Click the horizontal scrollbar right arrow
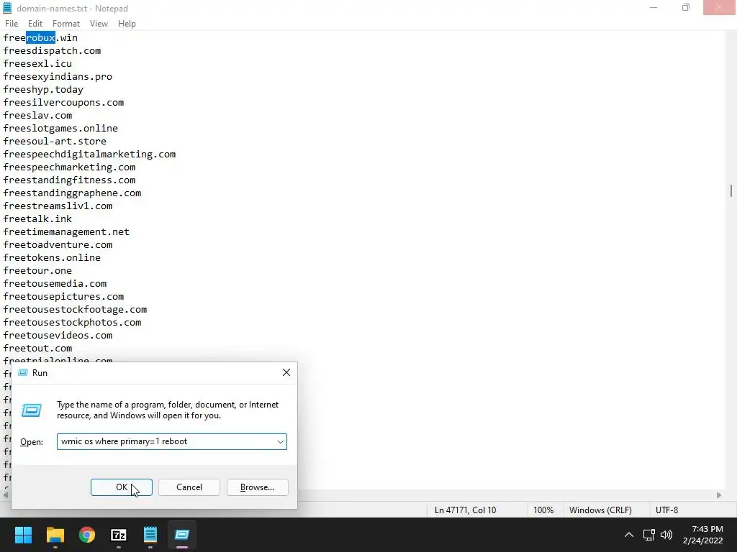Image resolution: width=737 pixels, height=552 pixels. (x=719, y=495)
